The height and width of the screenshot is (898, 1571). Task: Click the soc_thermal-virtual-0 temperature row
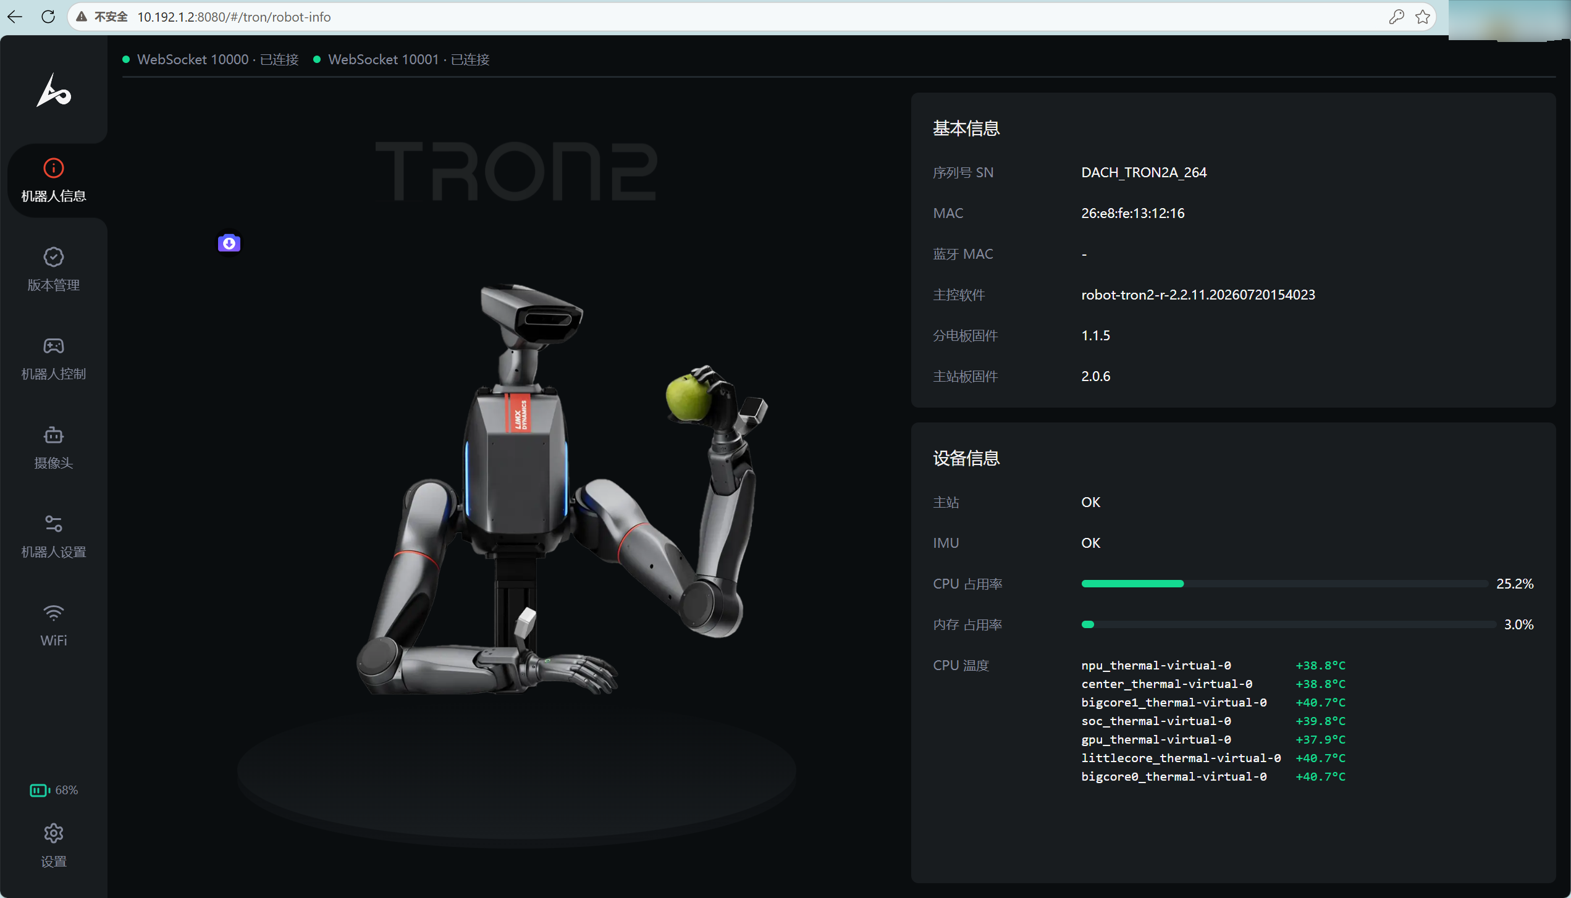tap(1213, 721)
